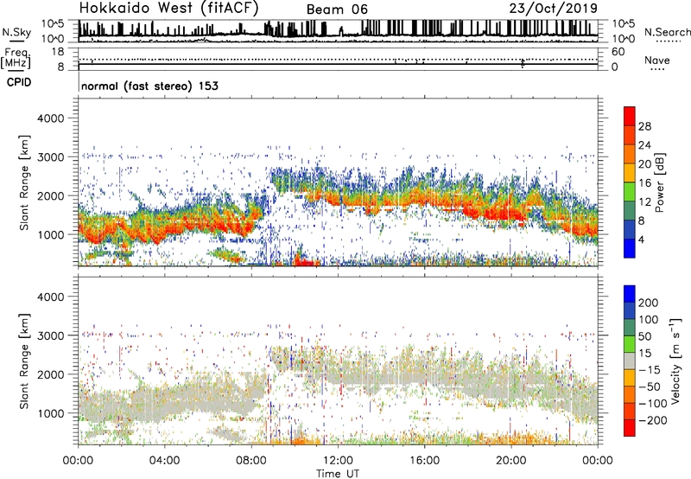Screen dimensions: 691x479
Task: Click the "04:00" time tick label
Action: [164, 461]
